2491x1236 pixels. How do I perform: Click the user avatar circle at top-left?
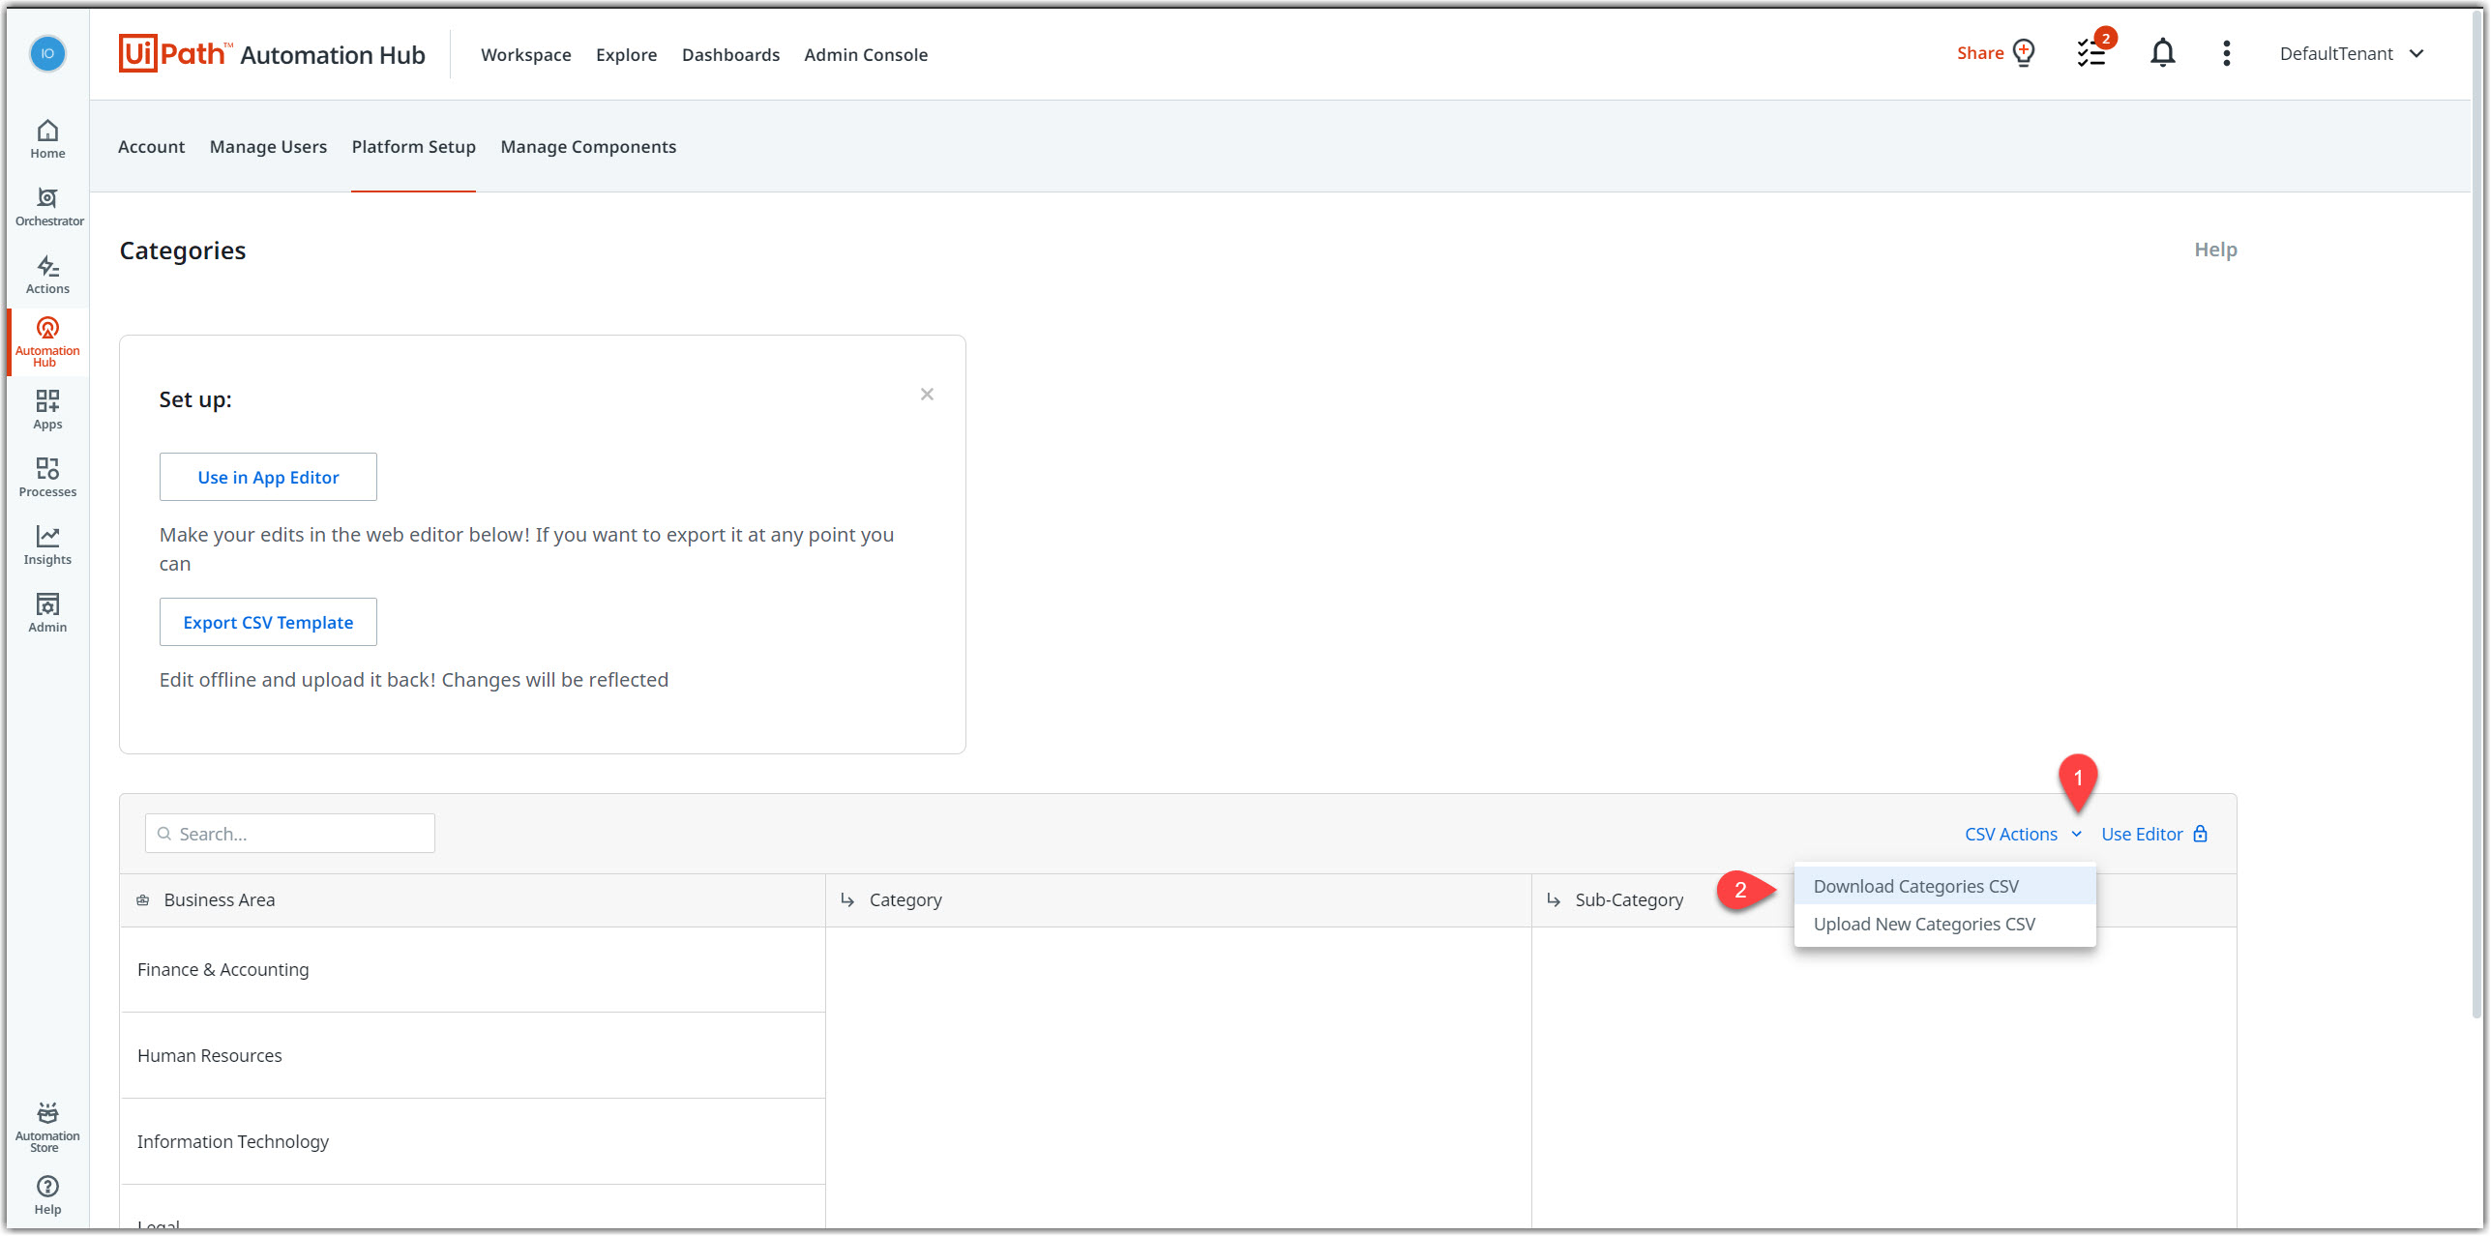pyautogui.click(x=47, y=53)
